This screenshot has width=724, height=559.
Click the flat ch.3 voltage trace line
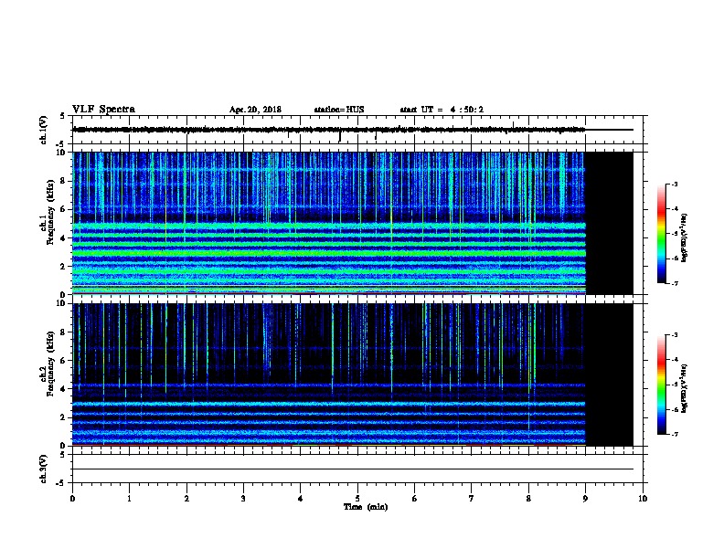tap(353, 469)
